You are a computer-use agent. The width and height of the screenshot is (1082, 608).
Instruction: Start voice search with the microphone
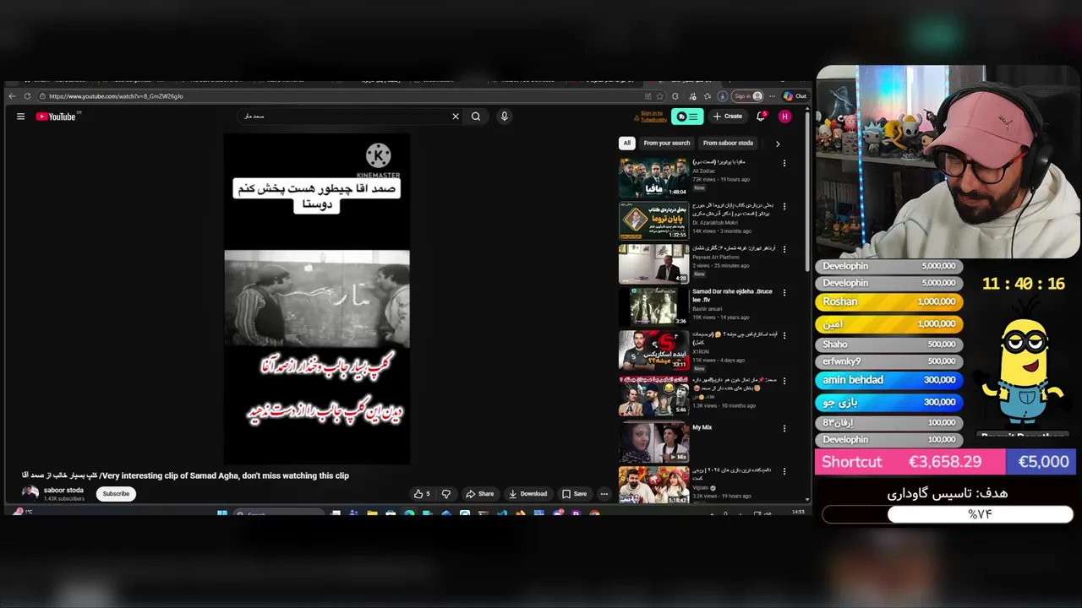click(505, 117)
